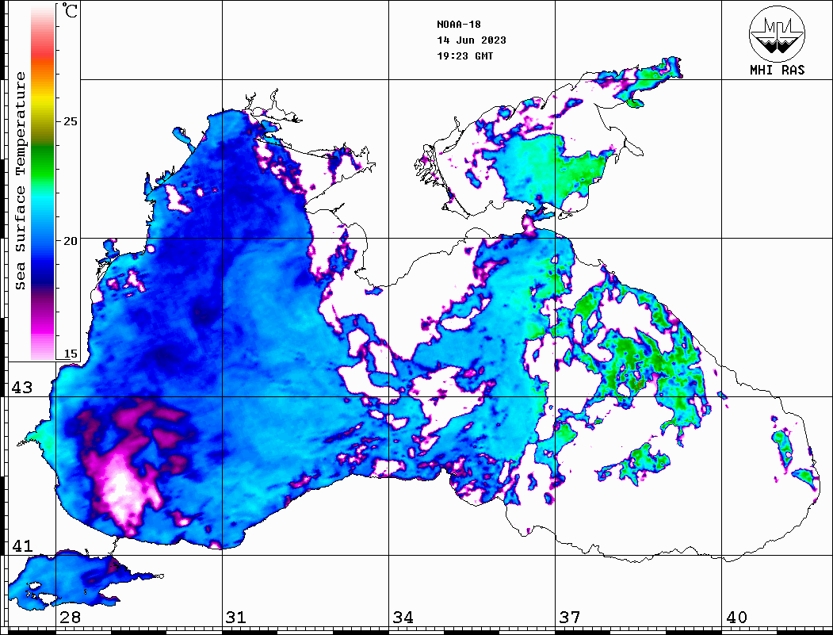Screen dimensions: 833x635
Task: Click the MHI RAS logo emblem
Action: point(777,34)
